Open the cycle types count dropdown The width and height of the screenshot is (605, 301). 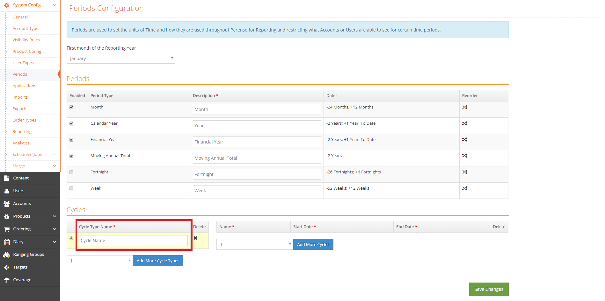click(99, 261)
